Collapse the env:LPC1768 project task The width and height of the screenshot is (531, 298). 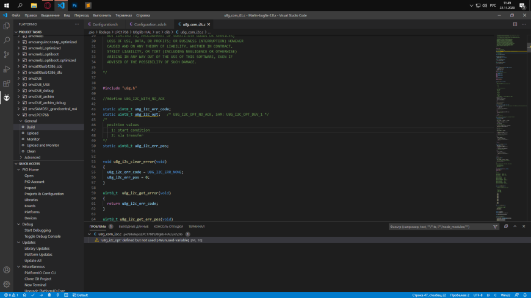18,115
